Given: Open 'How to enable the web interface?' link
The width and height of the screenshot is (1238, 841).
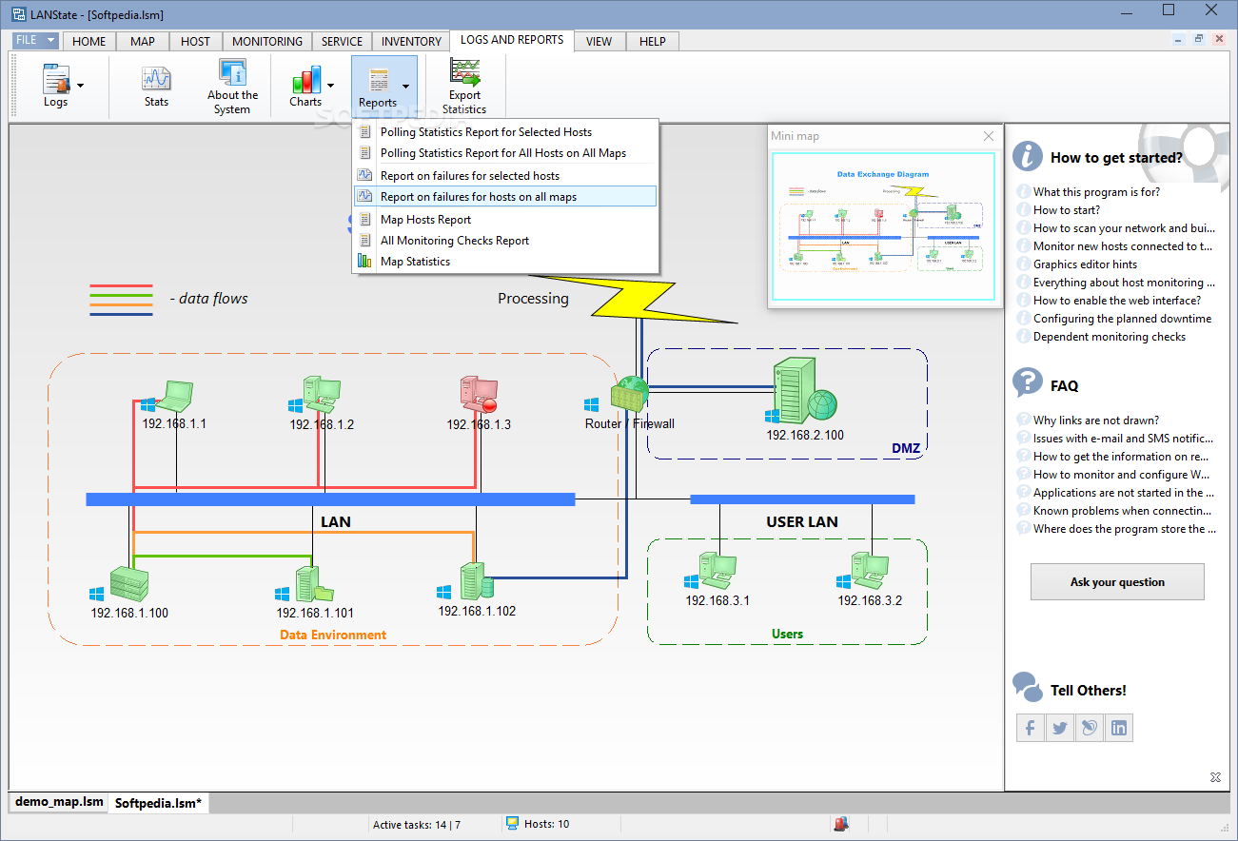Looking at the screenshot, I should click(x=1117, y=301).
